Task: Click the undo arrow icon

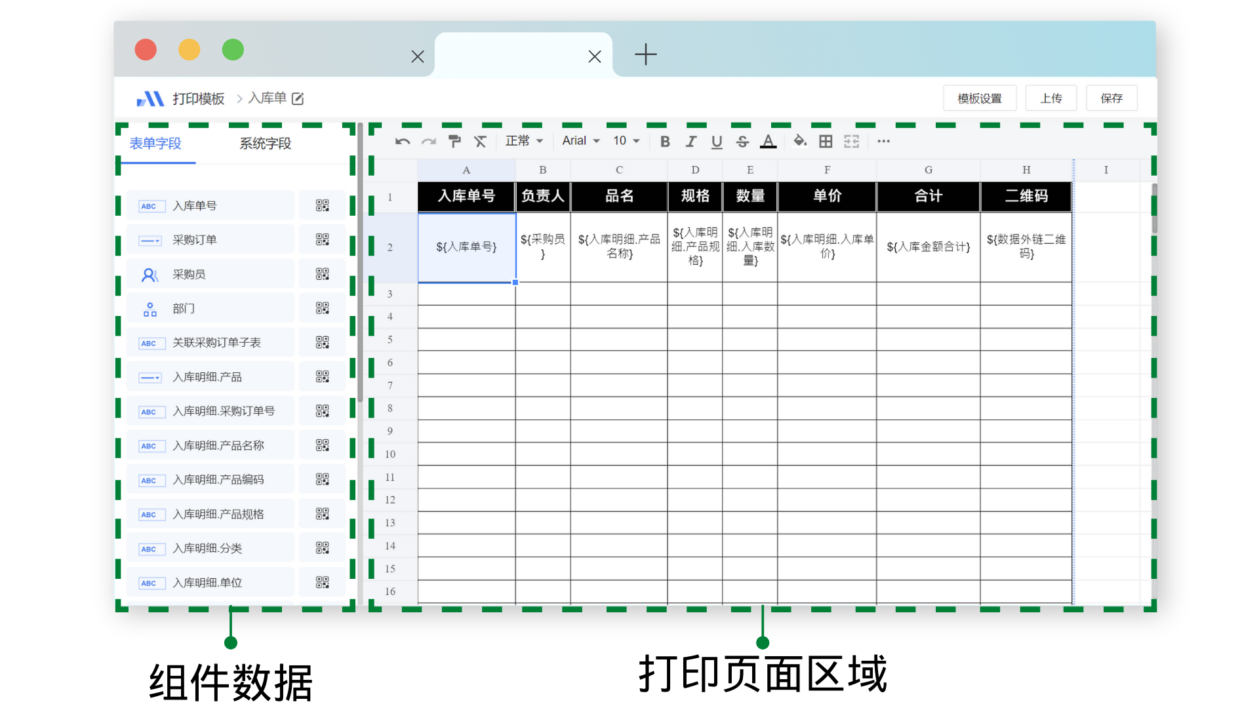Action: tap(403, 141)
